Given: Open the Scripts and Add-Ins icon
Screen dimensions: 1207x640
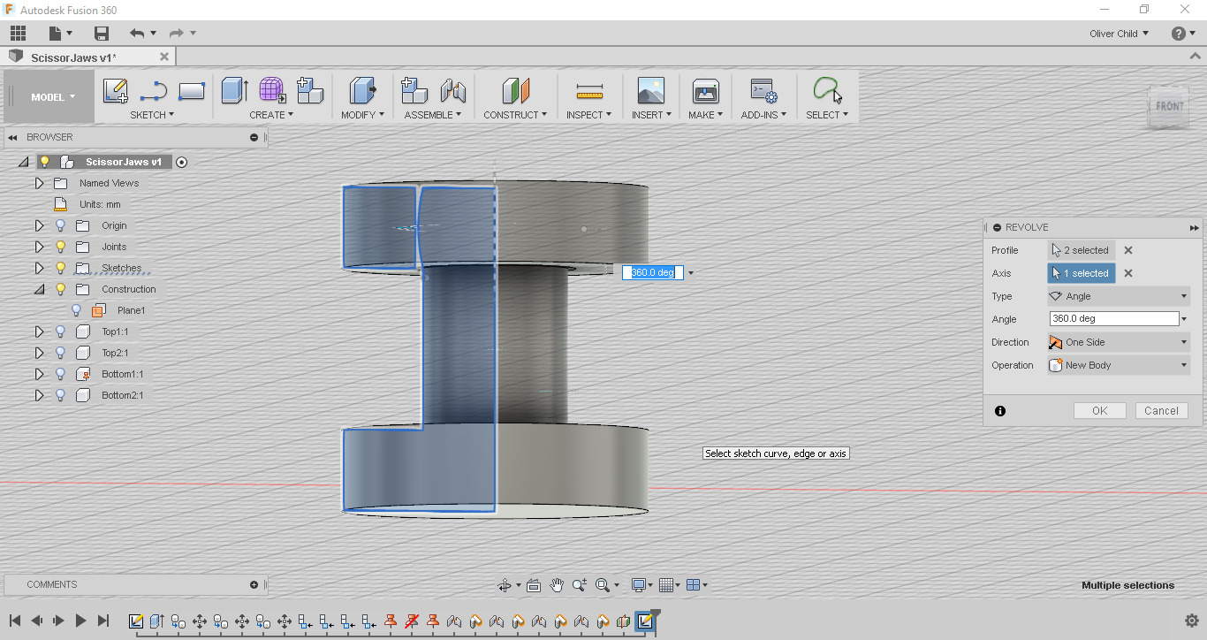Looking at the screenshot, I should (x=763, y=91).
